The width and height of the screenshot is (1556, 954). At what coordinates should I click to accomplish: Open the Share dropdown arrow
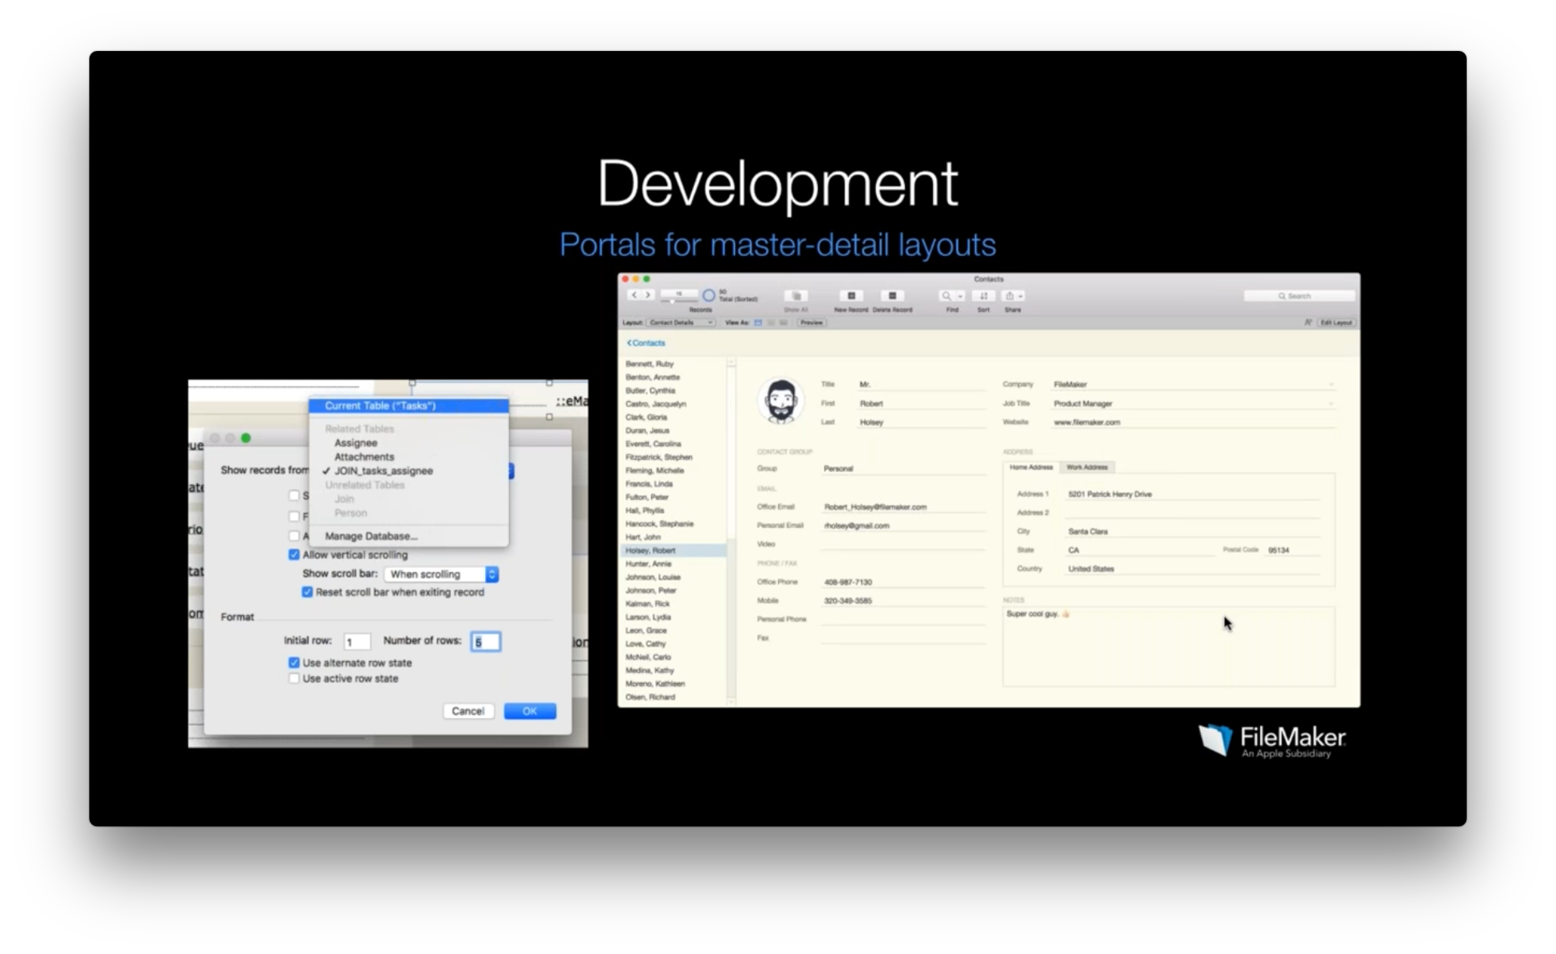point(1021,296)
